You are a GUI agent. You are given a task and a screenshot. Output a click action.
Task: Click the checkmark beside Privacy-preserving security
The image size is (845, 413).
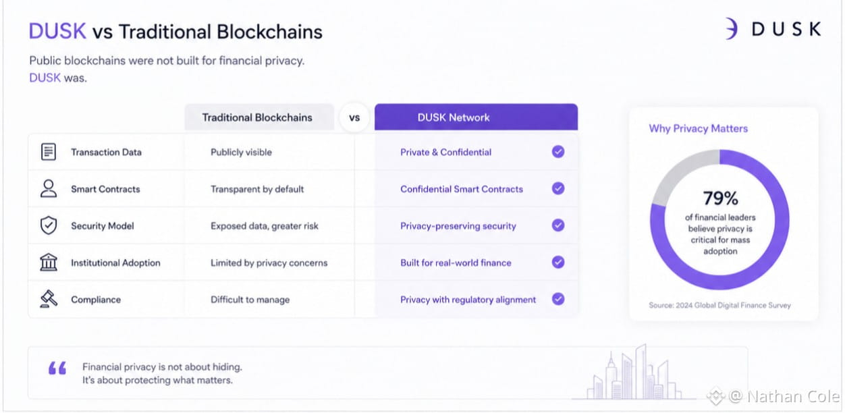[x=558, y=225]
